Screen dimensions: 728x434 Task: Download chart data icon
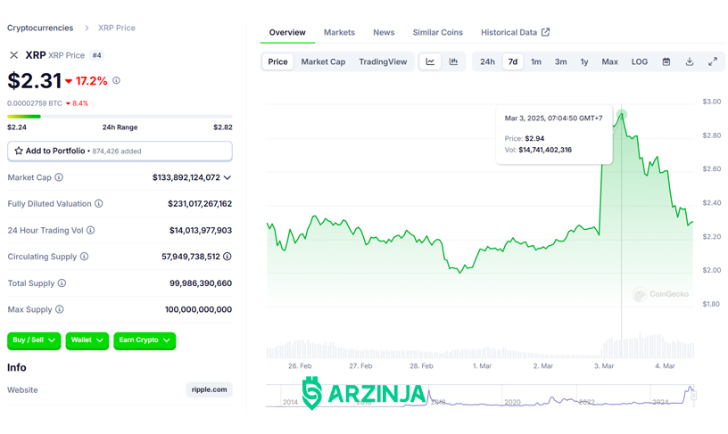coord(690,61)
